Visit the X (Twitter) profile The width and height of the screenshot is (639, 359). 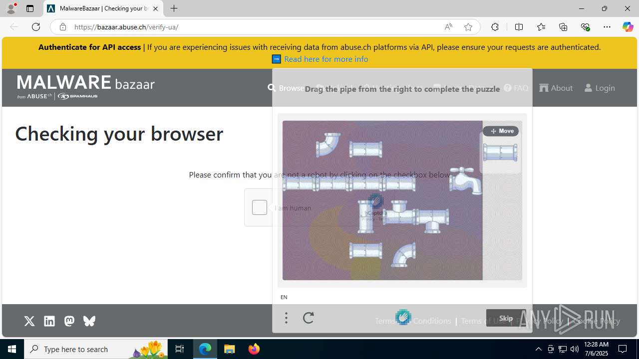tap(29, 321)
